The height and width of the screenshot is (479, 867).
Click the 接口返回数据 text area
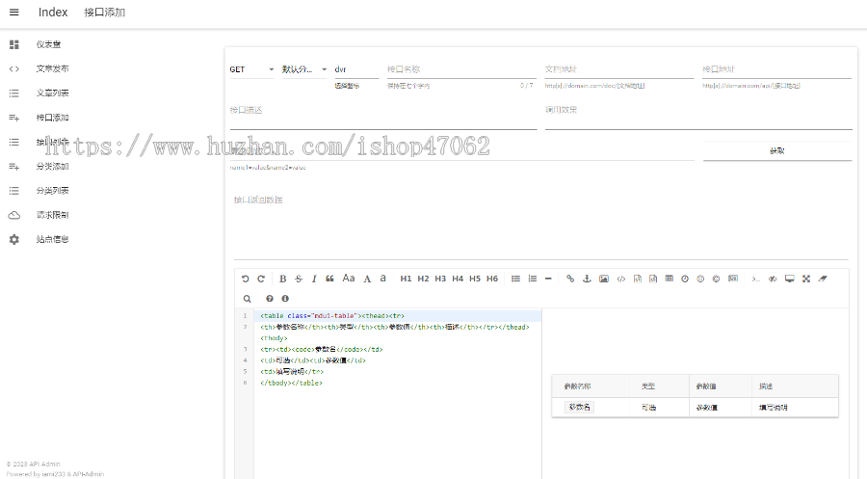tap(540, 226)
